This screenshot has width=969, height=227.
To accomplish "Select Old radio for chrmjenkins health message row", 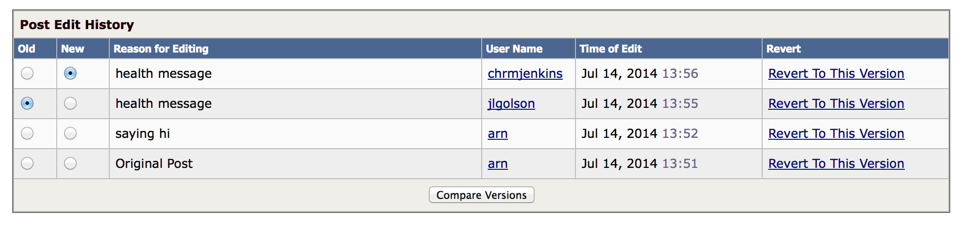I will 27,73.
